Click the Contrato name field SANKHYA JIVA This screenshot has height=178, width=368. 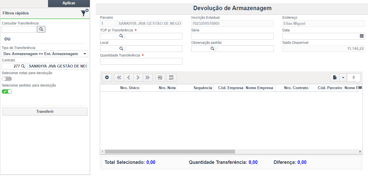point(58,66)
